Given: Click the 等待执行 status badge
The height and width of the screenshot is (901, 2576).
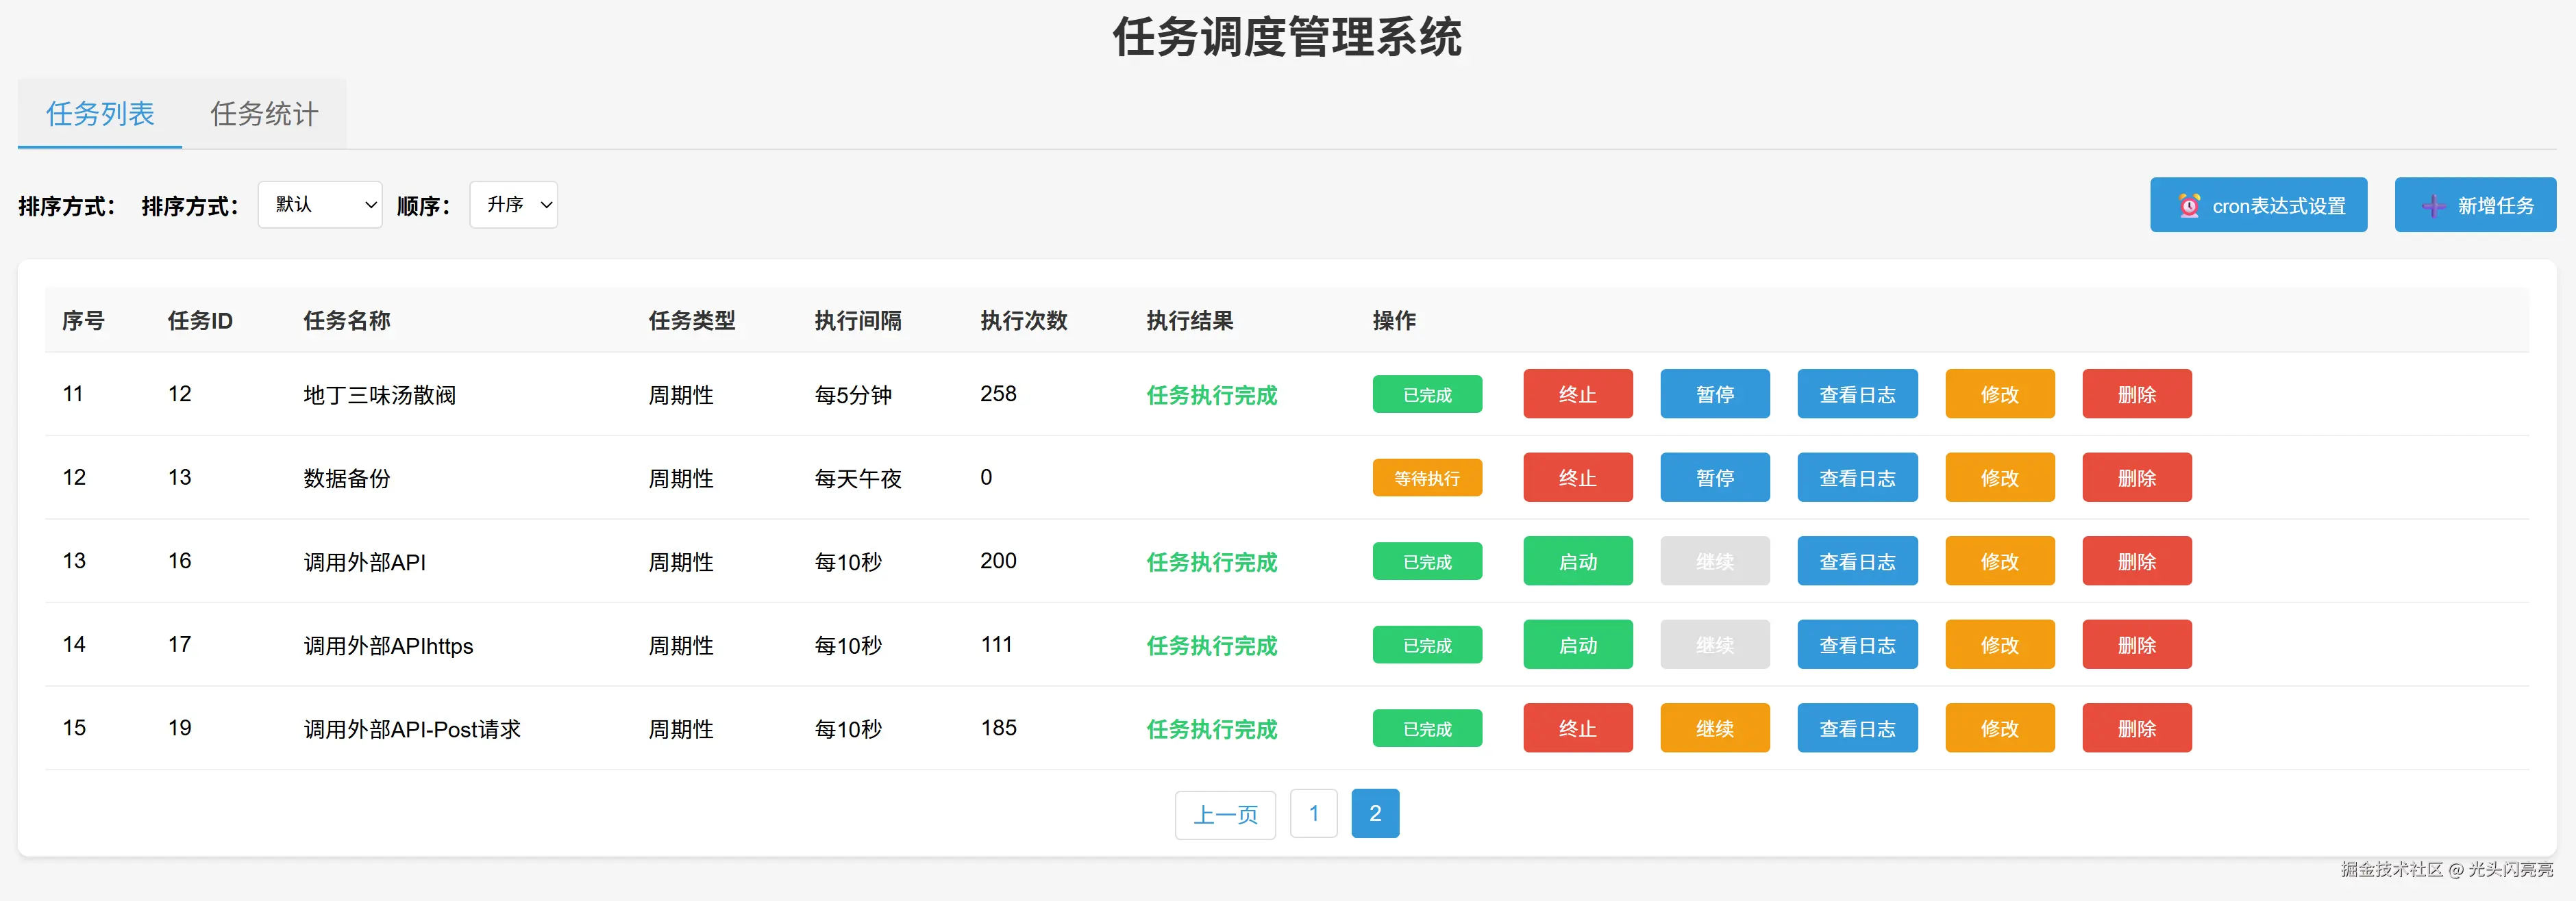Looking at the screenshot, I should pyautogui.click(x=1427, y=479).
